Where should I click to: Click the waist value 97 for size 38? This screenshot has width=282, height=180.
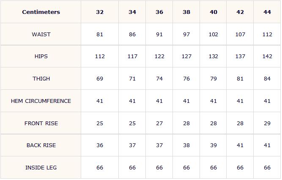186,34
